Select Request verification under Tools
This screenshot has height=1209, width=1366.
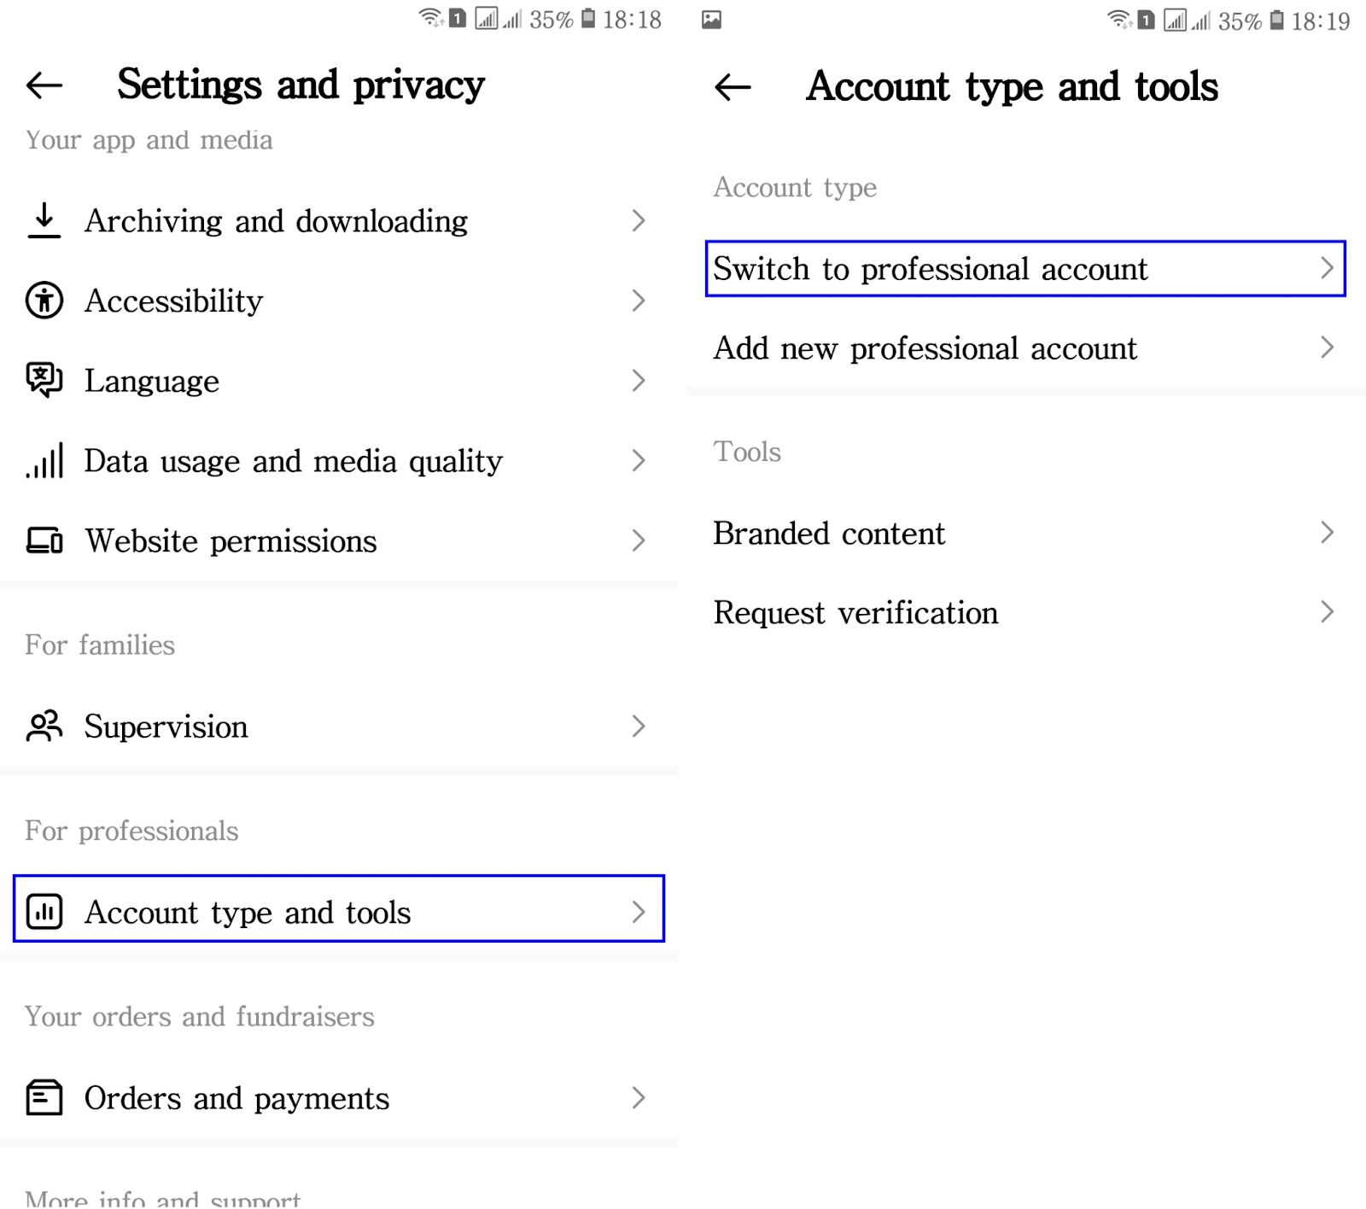(855, 612)
